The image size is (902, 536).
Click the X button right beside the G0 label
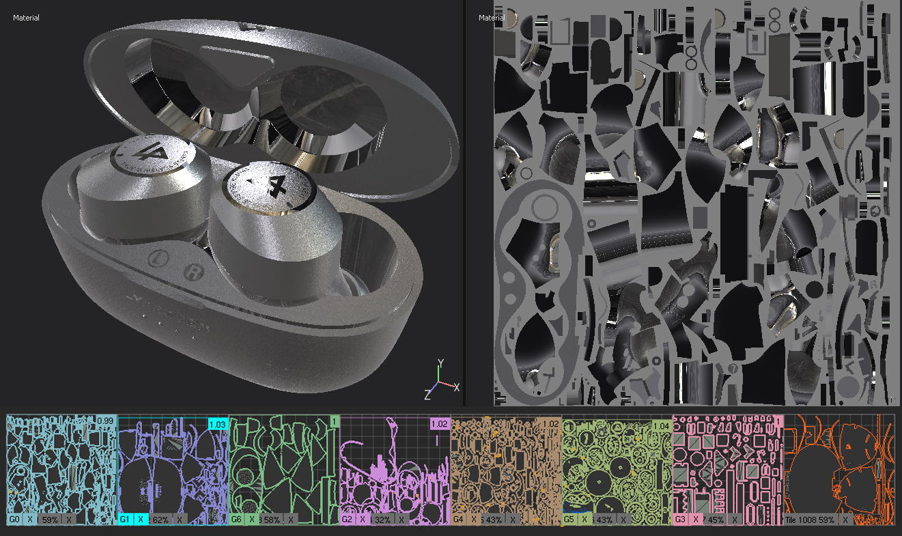30,520
